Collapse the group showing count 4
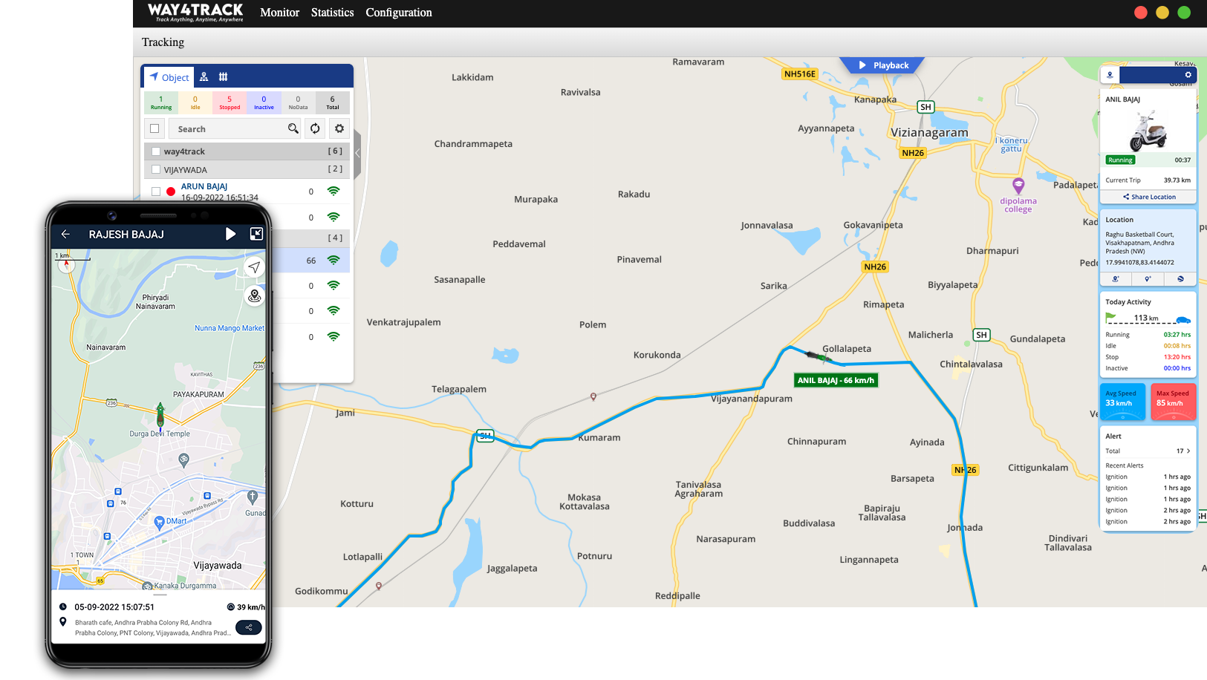 (310, 238)
